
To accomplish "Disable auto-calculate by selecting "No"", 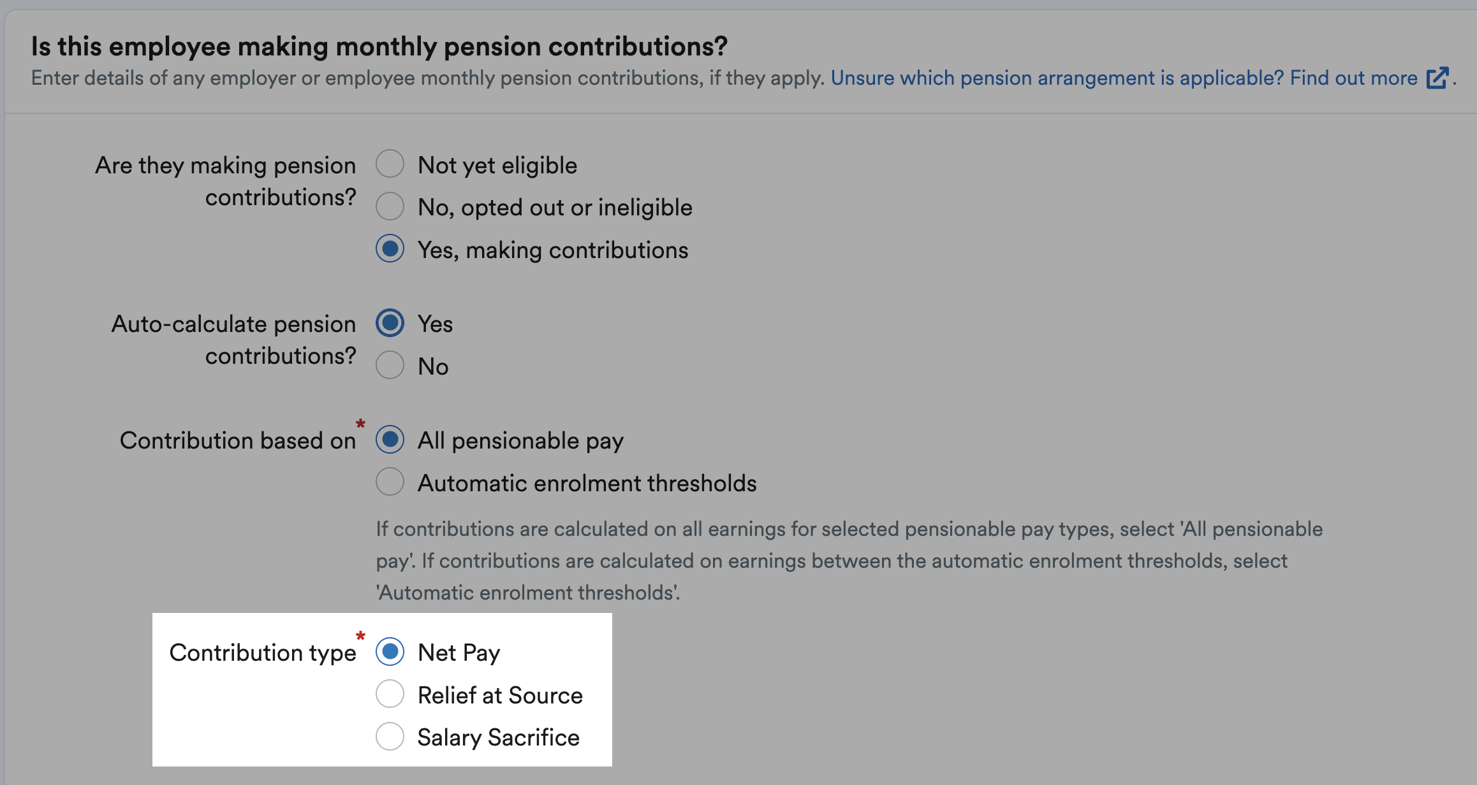I will coord(390,364).
